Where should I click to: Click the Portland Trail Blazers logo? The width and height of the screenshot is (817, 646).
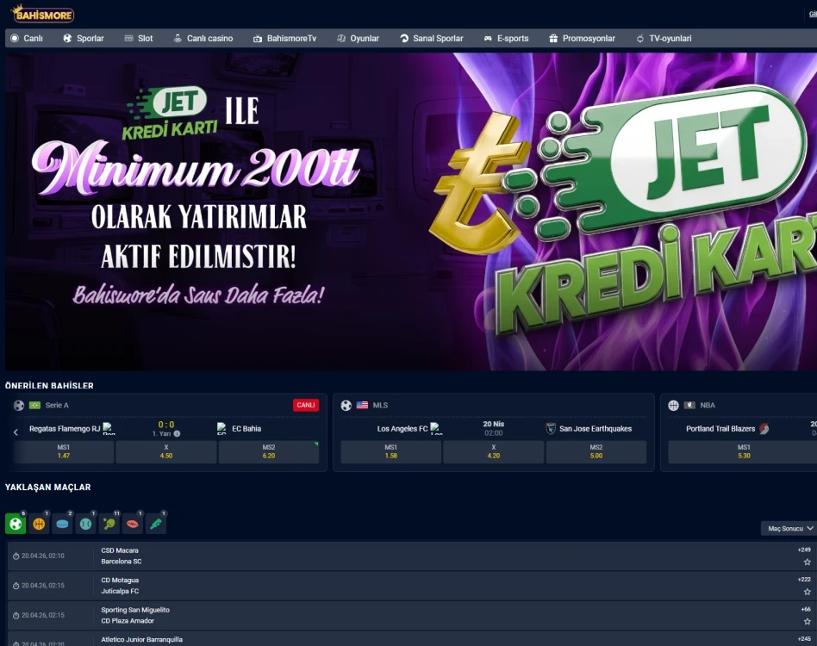point(764,428)
